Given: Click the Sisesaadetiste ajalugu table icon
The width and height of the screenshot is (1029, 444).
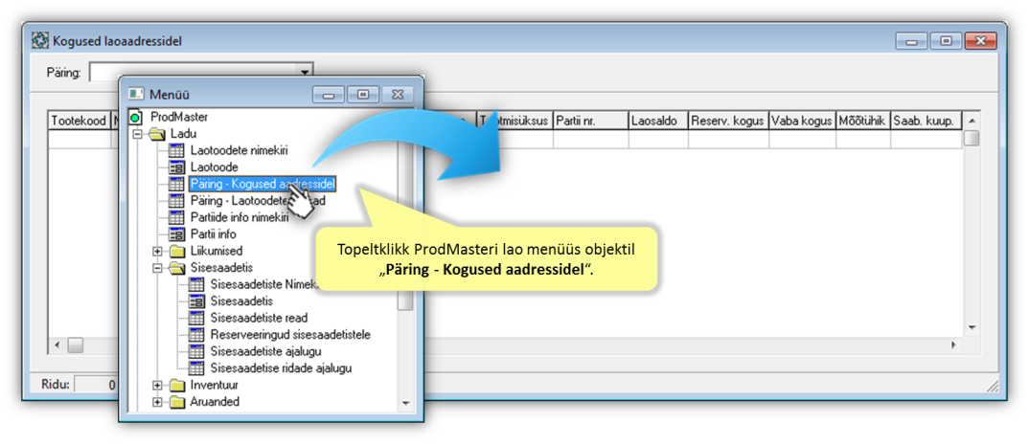Looking at the screenshot, I should pos(196,351).
